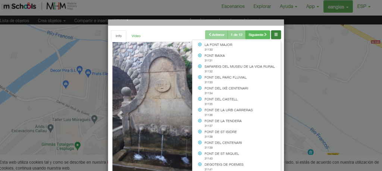
Task: Click the target icon beside FONT DEL CASTELL
Action: 200,99
